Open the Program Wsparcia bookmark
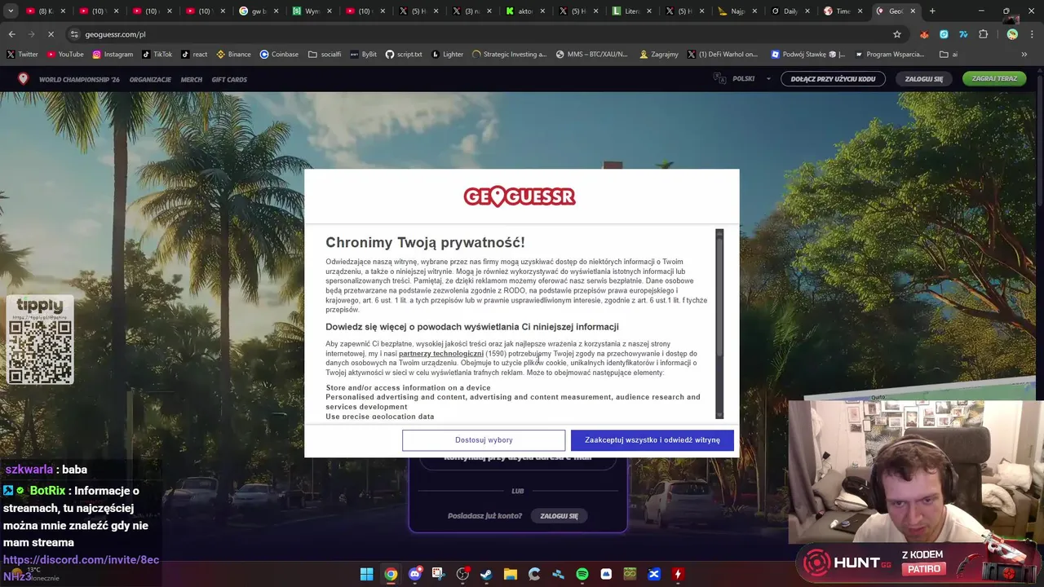Viewport: 1044px width, 587px height. (889, 55)
